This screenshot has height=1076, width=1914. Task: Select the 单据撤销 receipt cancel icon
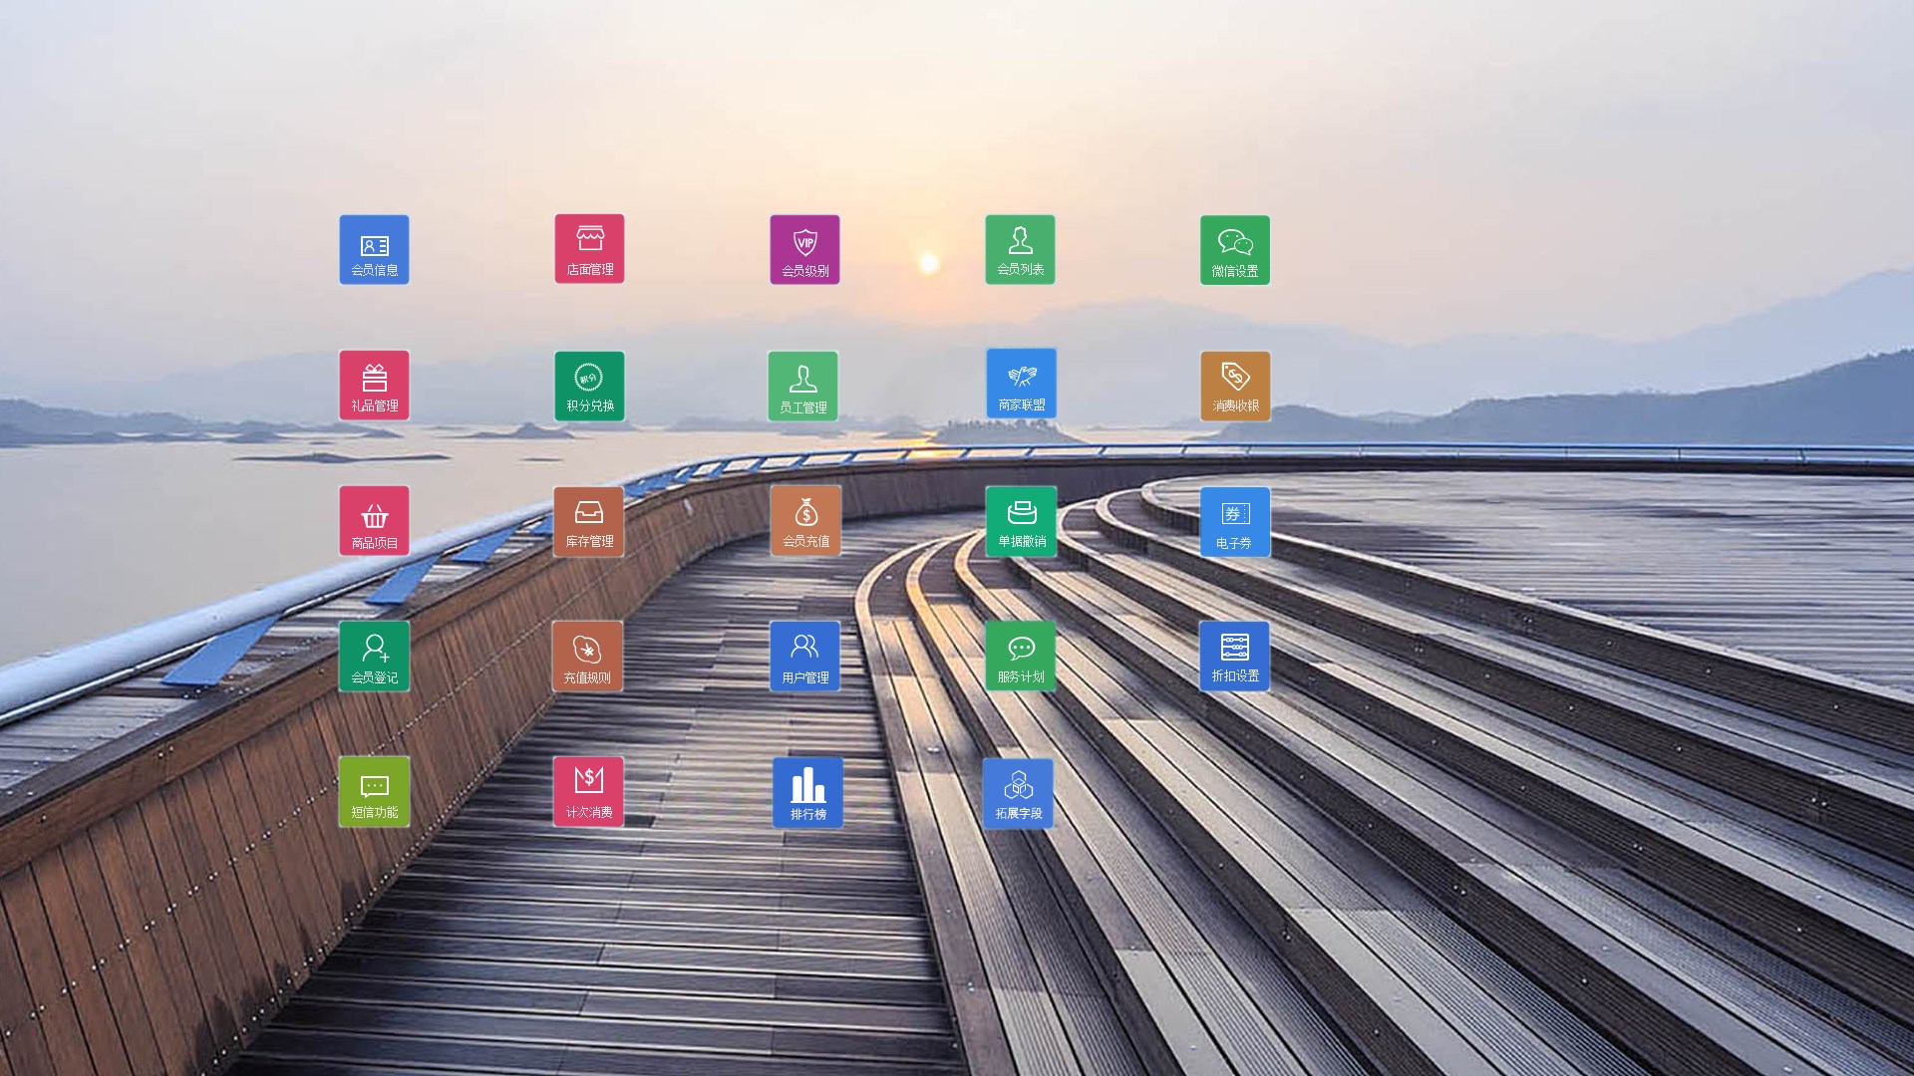coord(1021,521)
